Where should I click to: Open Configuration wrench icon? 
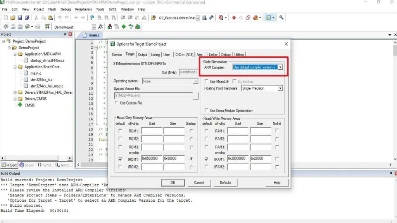click(x=281, y=18)
